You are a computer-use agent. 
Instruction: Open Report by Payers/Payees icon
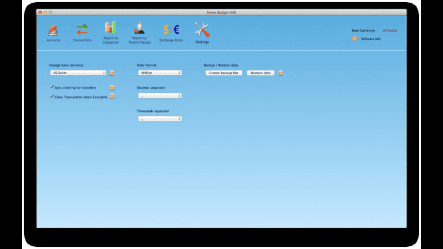pyautogui.click(x=140, y=28)
